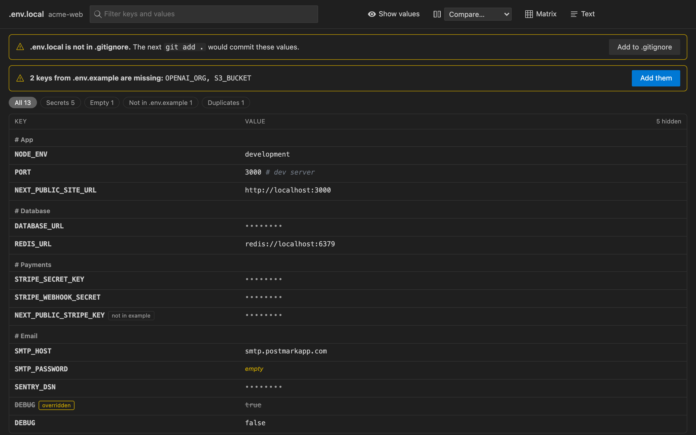Select the Duplicates 1 filter chip
This screenshot has width=696, height=435.
click(226, 103)
